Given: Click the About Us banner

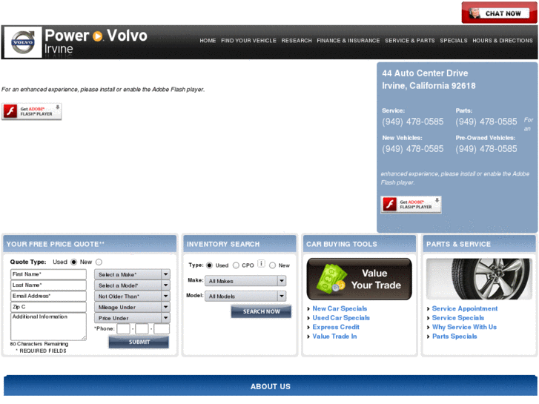Looking at the screenshot, I should point(271,386).
